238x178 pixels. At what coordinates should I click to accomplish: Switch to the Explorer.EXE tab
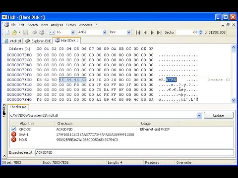click(x=38, y=41)
